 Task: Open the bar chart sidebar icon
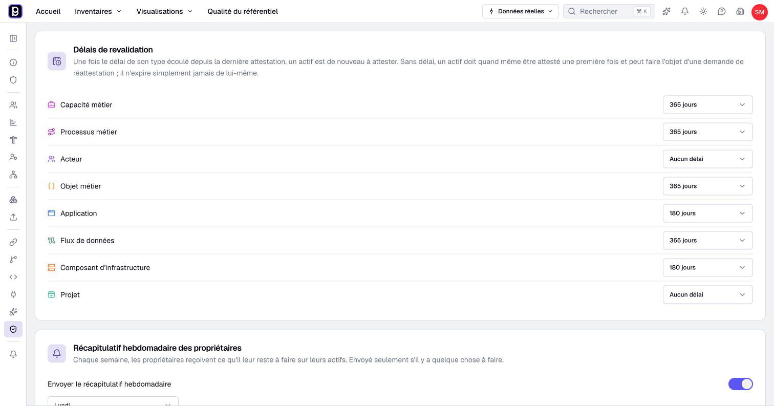click(13, 122)
